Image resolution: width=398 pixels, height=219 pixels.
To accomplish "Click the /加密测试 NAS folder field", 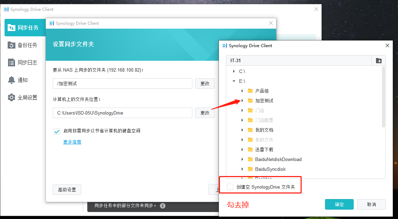I will tap(122, 83).
